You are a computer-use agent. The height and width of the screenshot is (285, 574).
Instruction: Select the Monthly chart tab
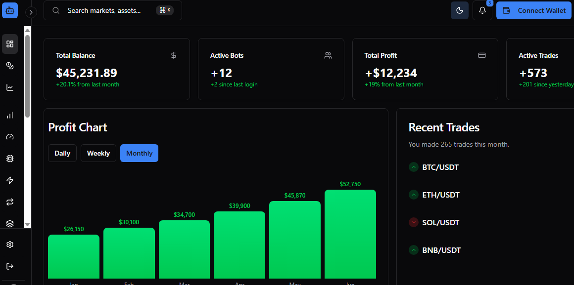click(139, 153)
